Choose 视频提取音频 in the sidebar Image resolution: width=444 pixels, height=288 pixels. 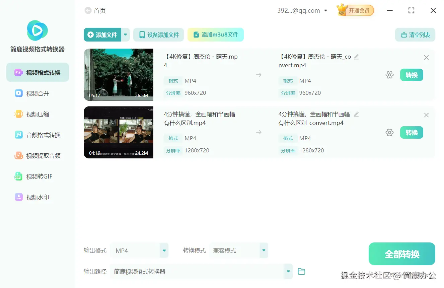coord(38,156)
